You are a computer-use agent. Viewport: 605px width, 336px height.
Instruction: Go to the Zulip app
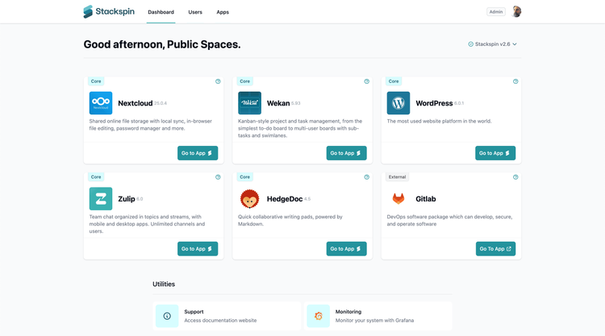pos(198,248)
